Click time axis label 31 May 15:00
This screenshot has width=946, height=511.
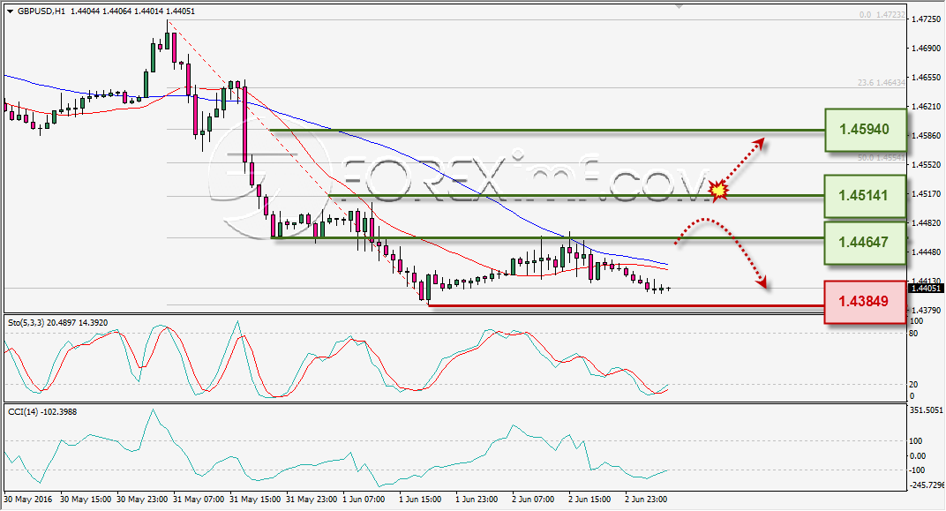255,500
